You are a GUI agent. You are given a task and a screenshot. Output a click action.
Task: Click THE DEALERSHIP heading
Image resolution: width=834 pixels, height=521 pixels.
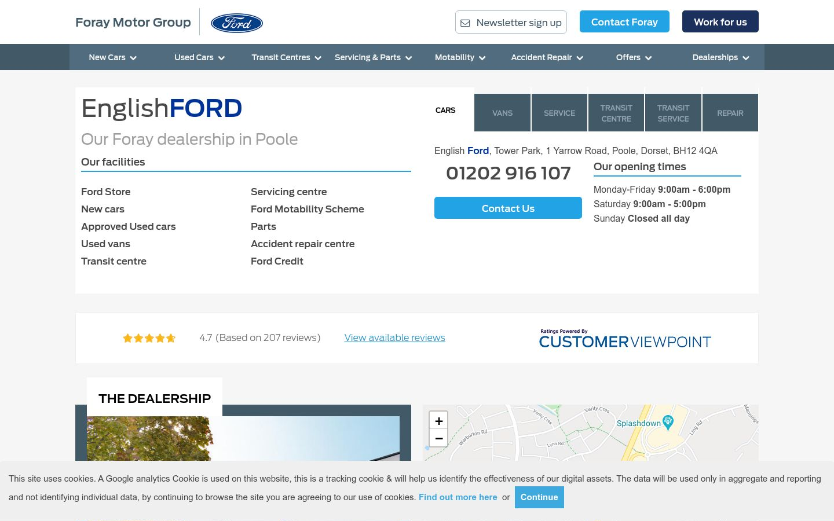point(155,398)
